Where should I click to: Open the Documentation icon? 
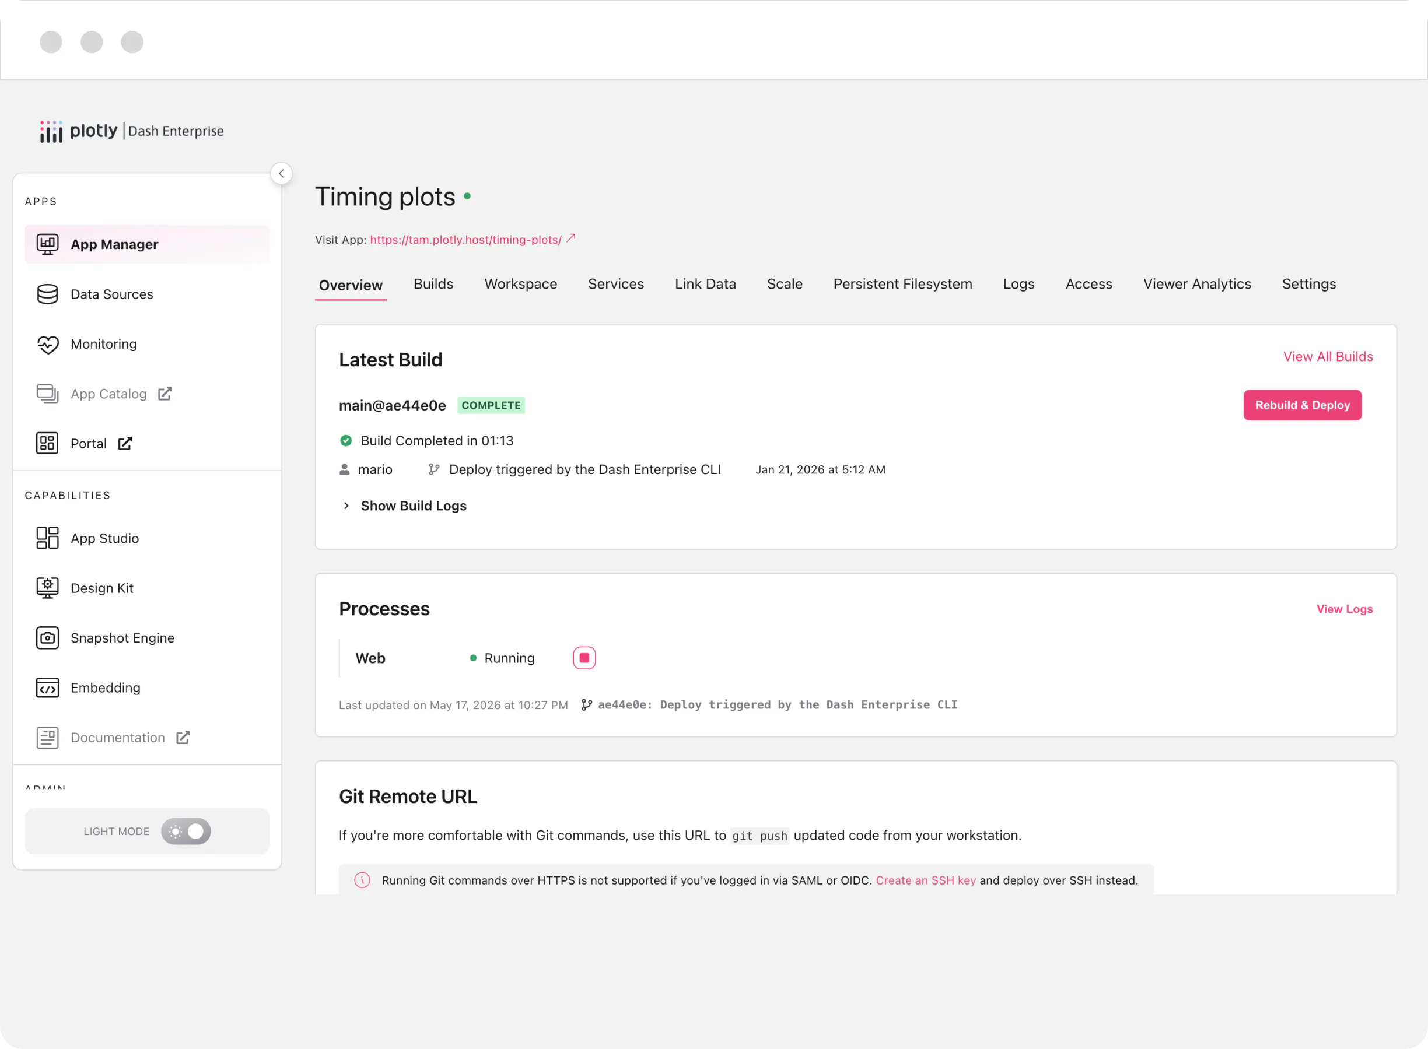[48, 737]
